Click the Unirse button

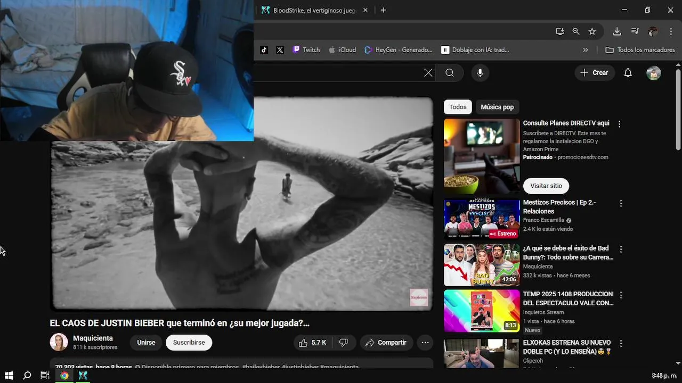point(146,343)
